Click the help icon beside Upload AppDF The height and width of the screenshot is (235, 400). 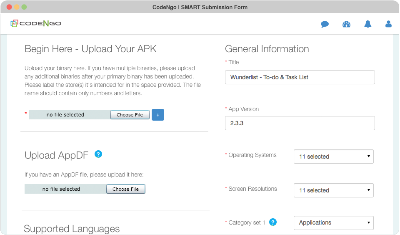98,154
